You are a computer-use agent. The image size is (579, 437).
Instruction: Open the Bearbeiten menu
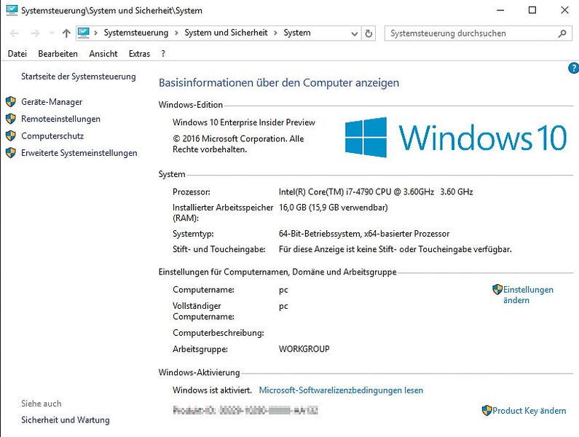[x=58, y=54]
